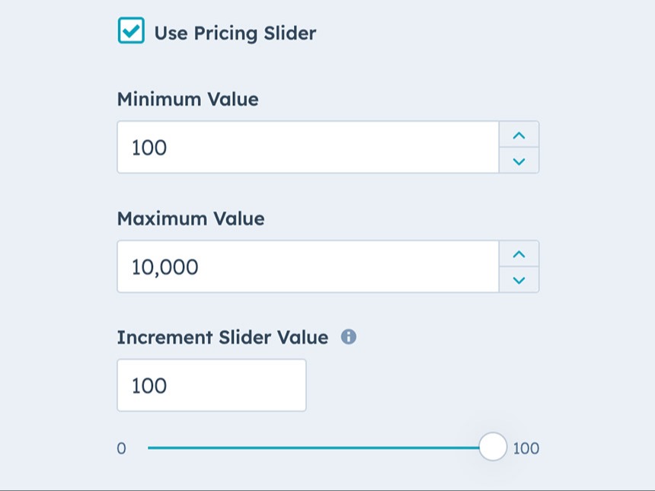Click the upward chevron for Minimum Value
This screenshot has width=655, height=491.
(519, 135)
